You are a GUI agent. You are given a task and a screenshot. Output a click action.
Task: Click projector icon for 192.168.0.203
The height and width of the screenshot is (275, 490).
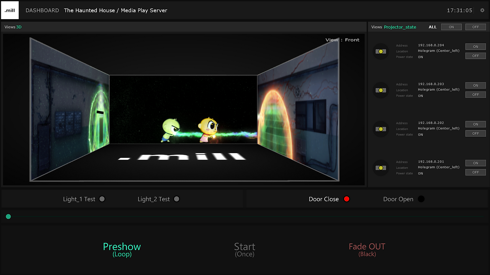381,90
